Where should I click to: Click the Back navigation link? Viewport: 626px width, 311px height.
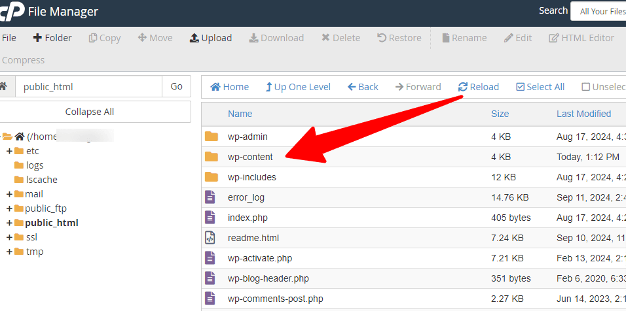[363, 87]
